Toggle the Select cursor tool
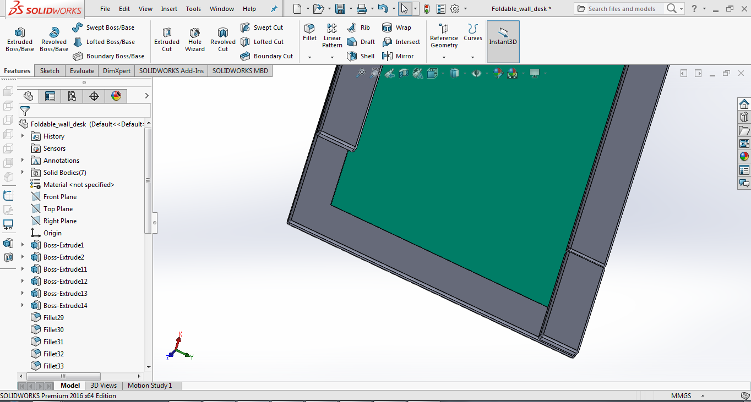The width and height of the screenshot is (751, 402). pyautogui.click(x=405, y=9)
